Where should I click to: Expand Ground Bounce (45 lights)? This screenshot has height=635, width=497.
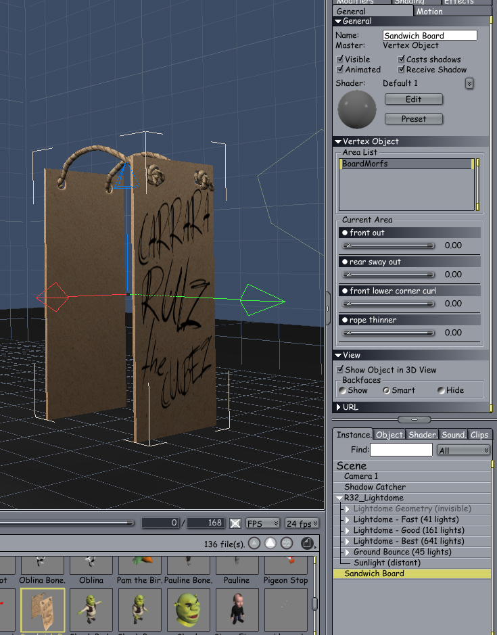pos(347,552)
